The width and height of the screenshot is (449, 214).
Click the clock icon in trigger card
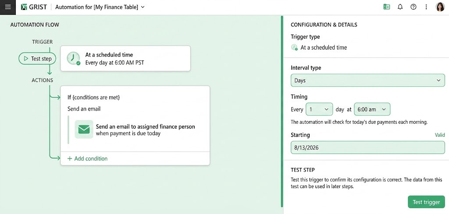[x=74, y=58]
